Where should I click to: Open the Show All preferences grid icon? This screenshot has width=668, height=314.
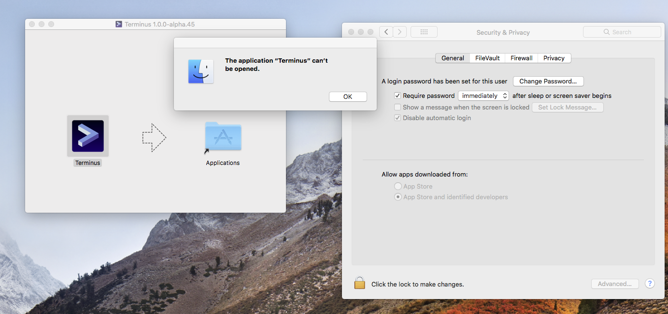pyautogui.click(x=424, y=31)
